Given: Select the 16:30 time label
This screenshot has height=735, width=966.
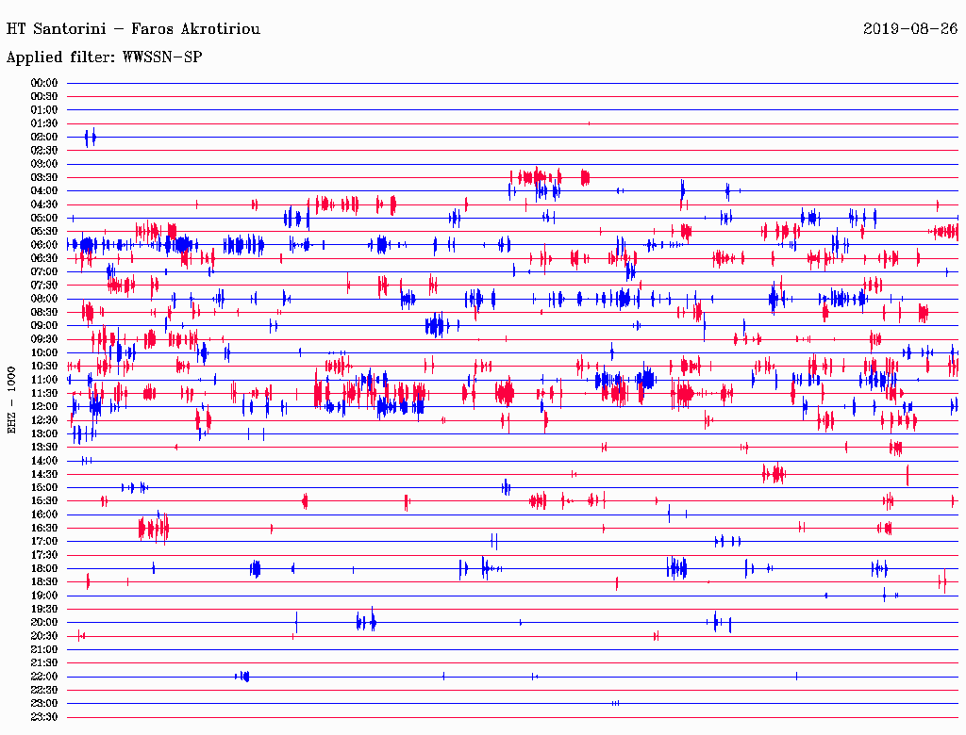Looking at the screenshot, I should (x=43, y=529).
